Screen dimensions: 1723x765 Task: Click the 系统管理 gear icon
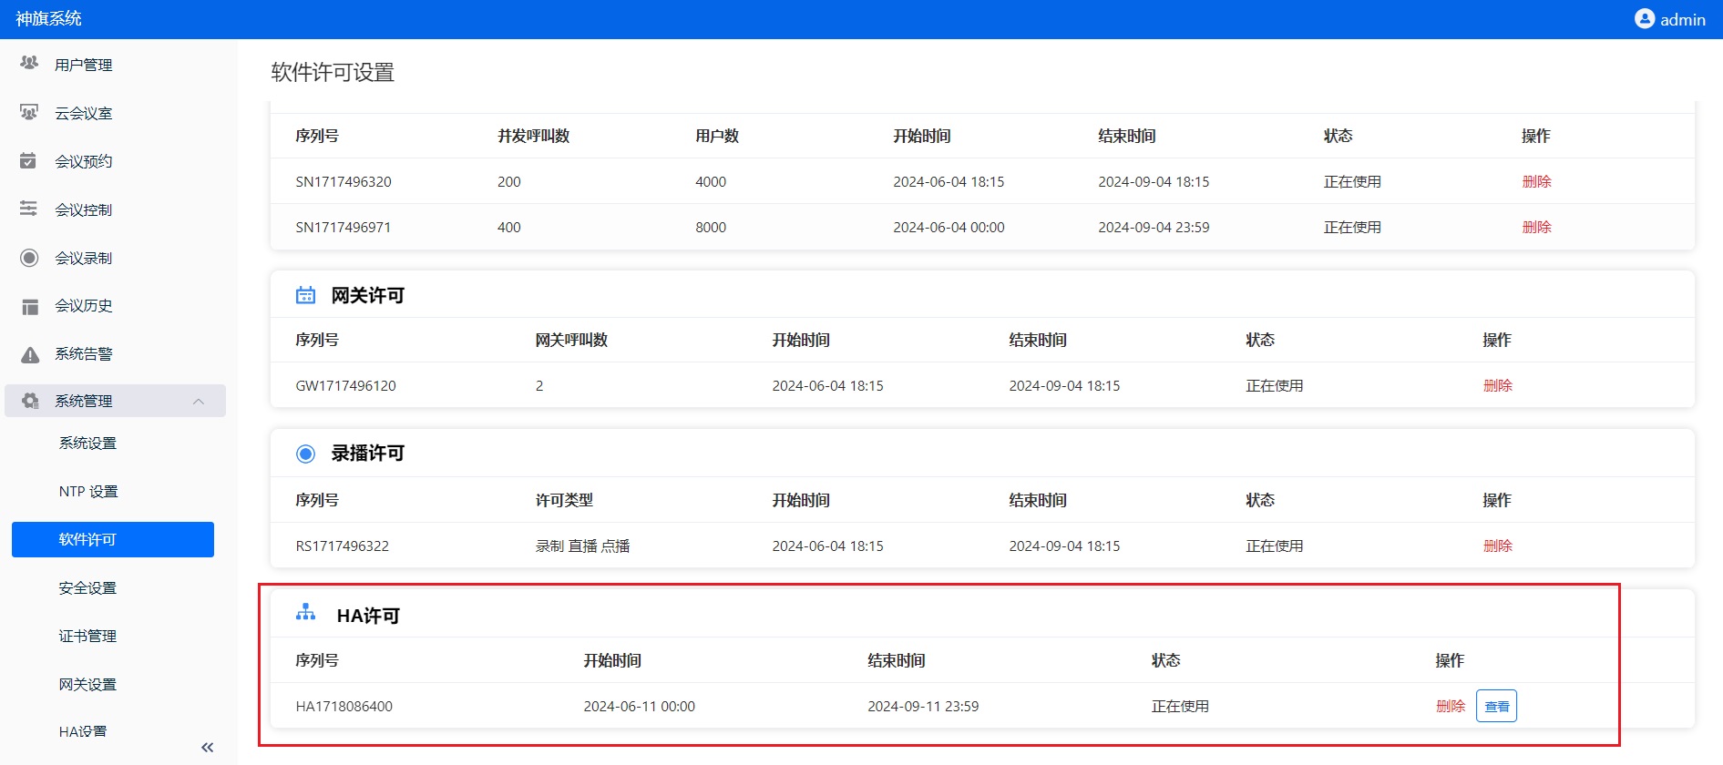tap(30, 401)
